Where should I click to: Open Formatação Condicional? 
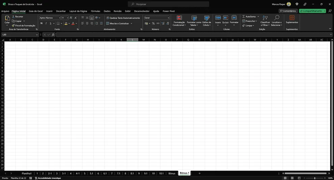tap(179, 21)
